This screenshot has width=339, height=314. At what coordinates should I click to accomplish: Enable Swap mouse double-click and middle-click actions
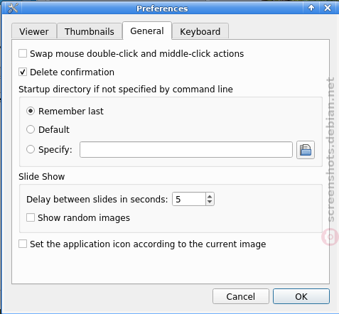(23, 53)
